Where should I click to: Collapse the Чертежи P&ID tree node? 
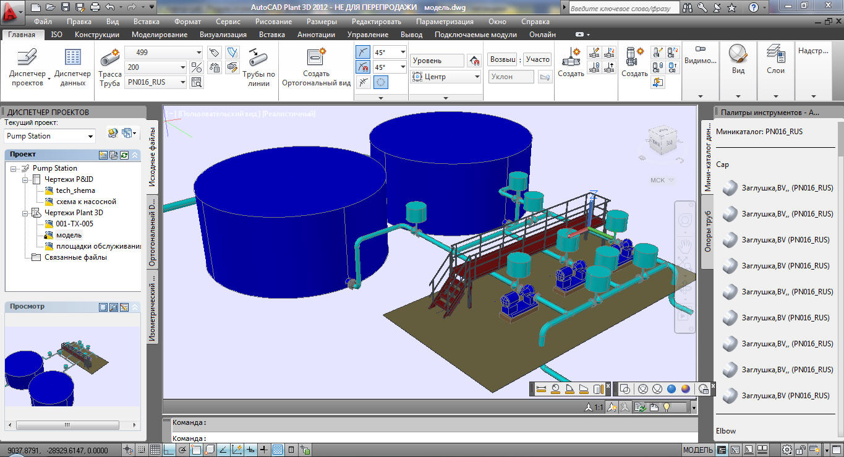[25, 179]
